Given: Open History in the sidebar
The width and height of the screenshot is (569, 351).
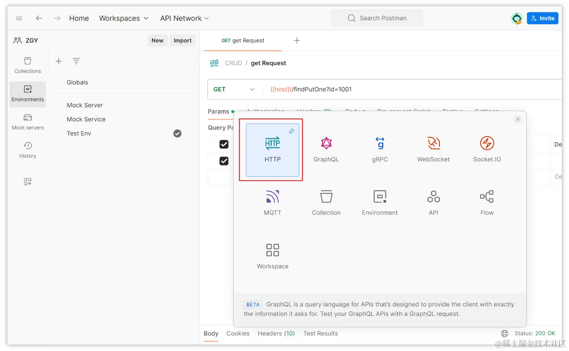Looking at the screenshot, I should (28, 150).
